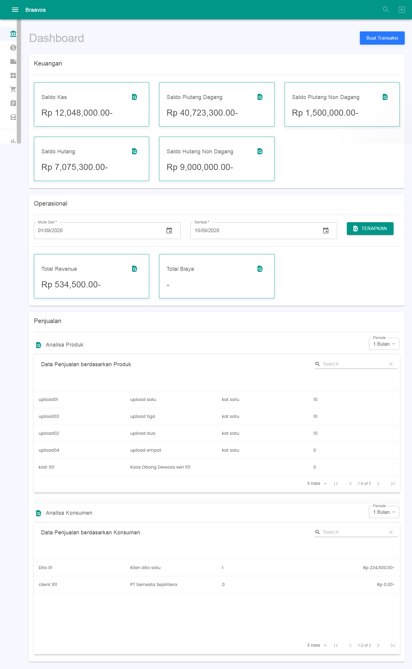Go to previous page of Konsumen table
This screenshot has height=669, width=412.
350,645
